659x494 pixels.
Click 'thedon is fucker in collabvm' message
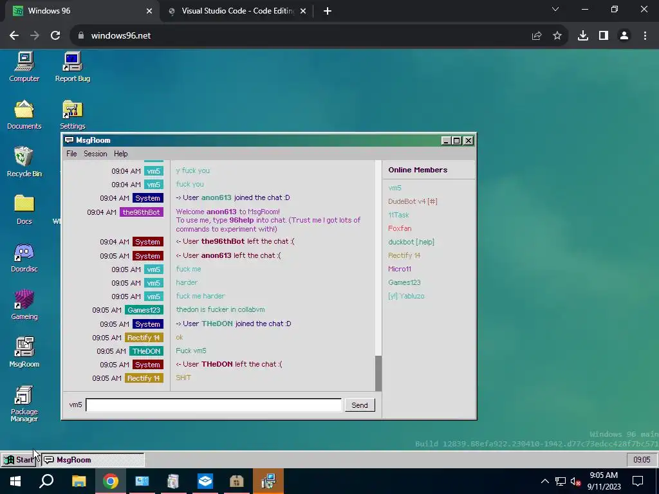tap(220, 309)
